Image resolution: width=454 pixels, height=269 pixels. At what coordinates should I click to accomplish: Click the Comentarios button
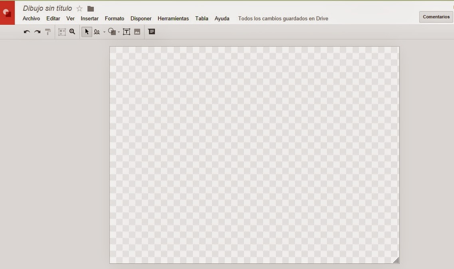pos(436,17)
